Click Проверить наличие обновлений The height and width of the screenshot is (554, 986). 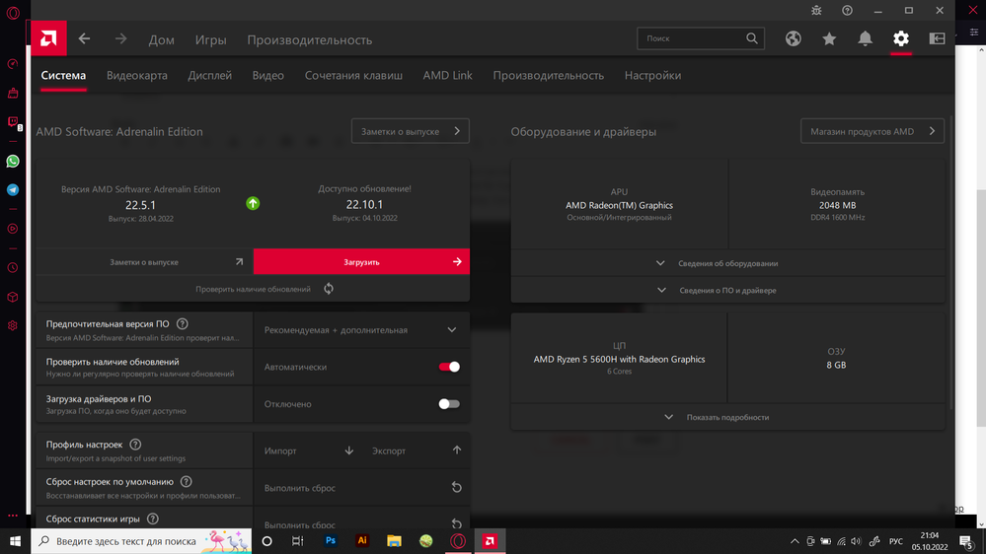coord(253,289)
